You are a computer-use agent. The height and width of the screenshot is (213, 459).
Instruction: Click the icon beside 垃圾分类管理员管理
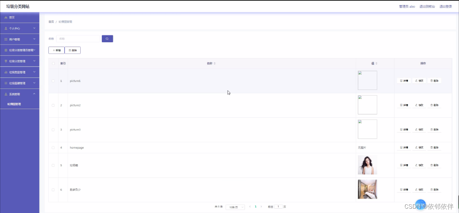point(6,50)
